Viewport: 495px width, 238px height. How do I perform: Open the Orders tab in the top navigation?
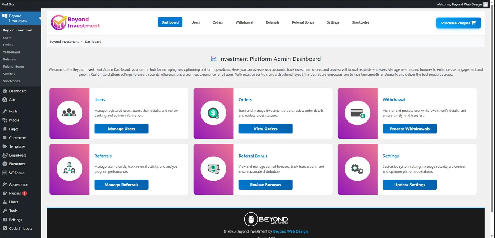[218, 22]
